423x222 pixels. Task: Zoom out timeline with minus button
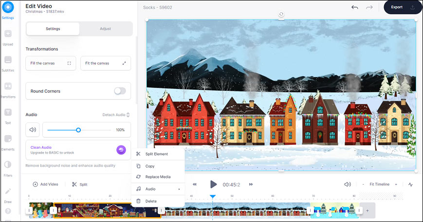[363, 185]
